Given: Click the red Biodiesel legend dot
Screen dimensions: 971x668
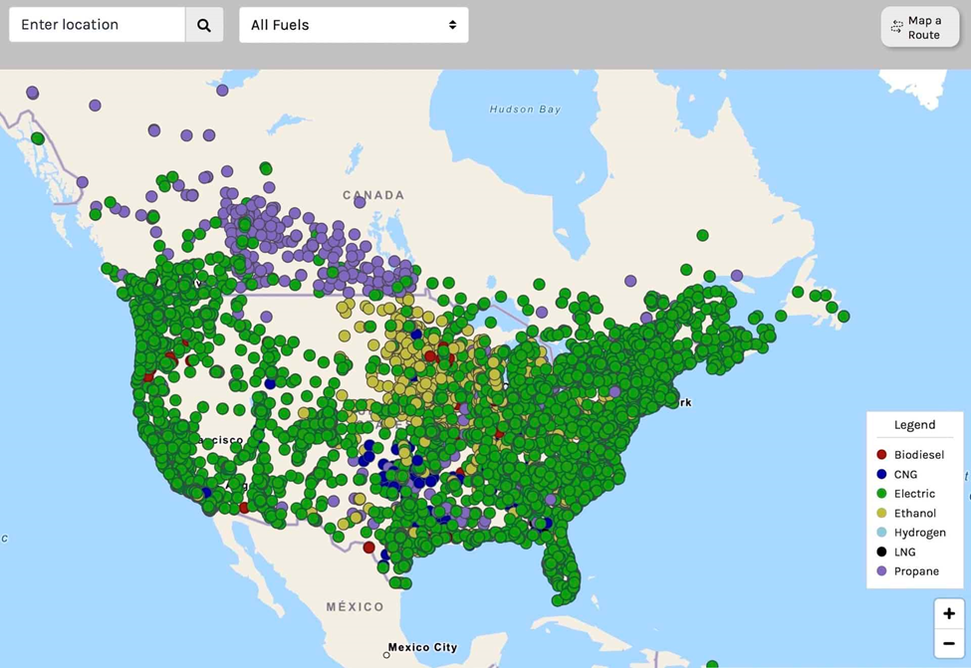Looking at the screenshot, I should click(x=881, y=455).
